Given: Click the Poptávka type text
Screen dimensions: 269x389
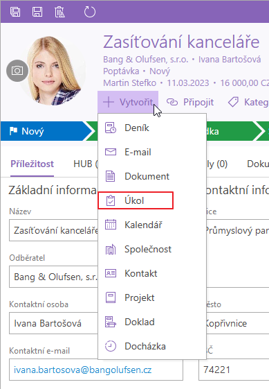Looking at the screenshot, I should pos(121,71).
